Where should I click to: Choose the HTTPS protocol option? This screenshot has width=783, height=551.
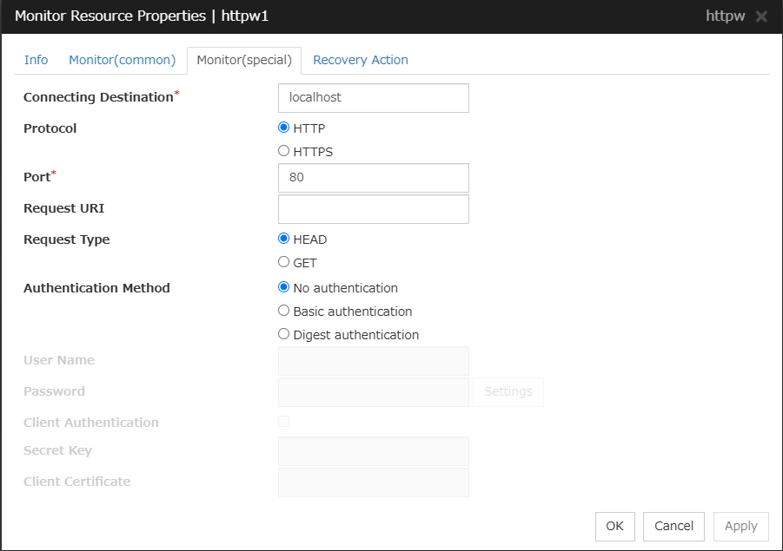click(283, 151)
